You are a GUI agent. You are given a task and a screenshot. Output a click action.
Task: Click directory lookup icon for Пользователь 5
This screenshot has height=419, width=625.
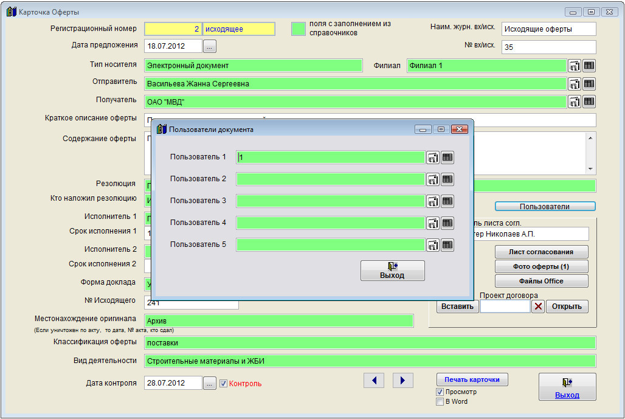pos(432,245)
